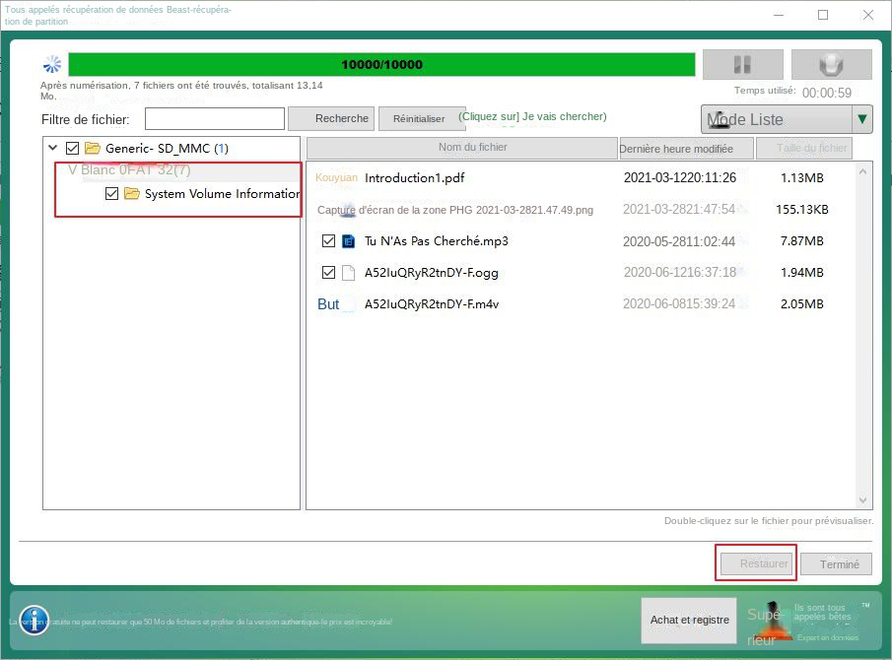Collapse the Generic- SD_MMC tree node
892x660 pixels.
[51, 149]
